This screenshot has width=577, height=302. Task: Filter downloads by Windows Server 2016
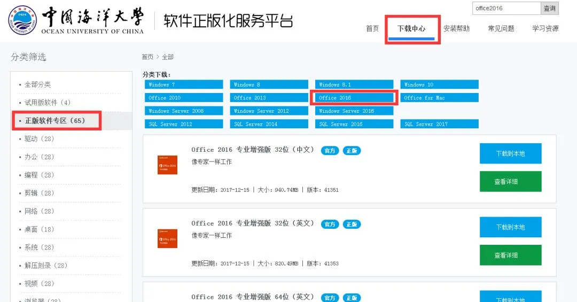[x=354, y=111]
